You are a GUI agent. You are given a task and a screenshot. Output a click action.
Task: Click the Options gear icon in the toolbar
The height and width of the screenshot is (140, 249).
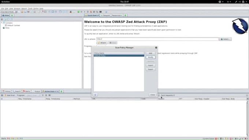coord(34,12)
